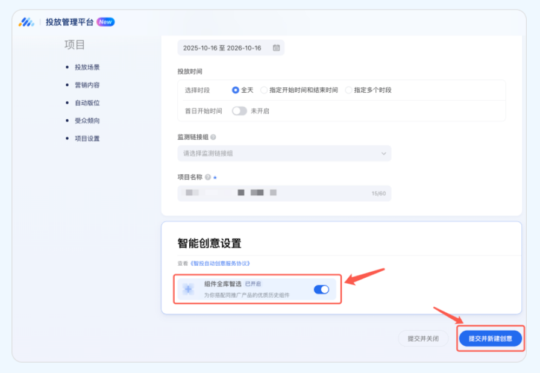Disable the 组件全库智选 switch
Screen dimensions: 540x373
(x=321, y=289)
